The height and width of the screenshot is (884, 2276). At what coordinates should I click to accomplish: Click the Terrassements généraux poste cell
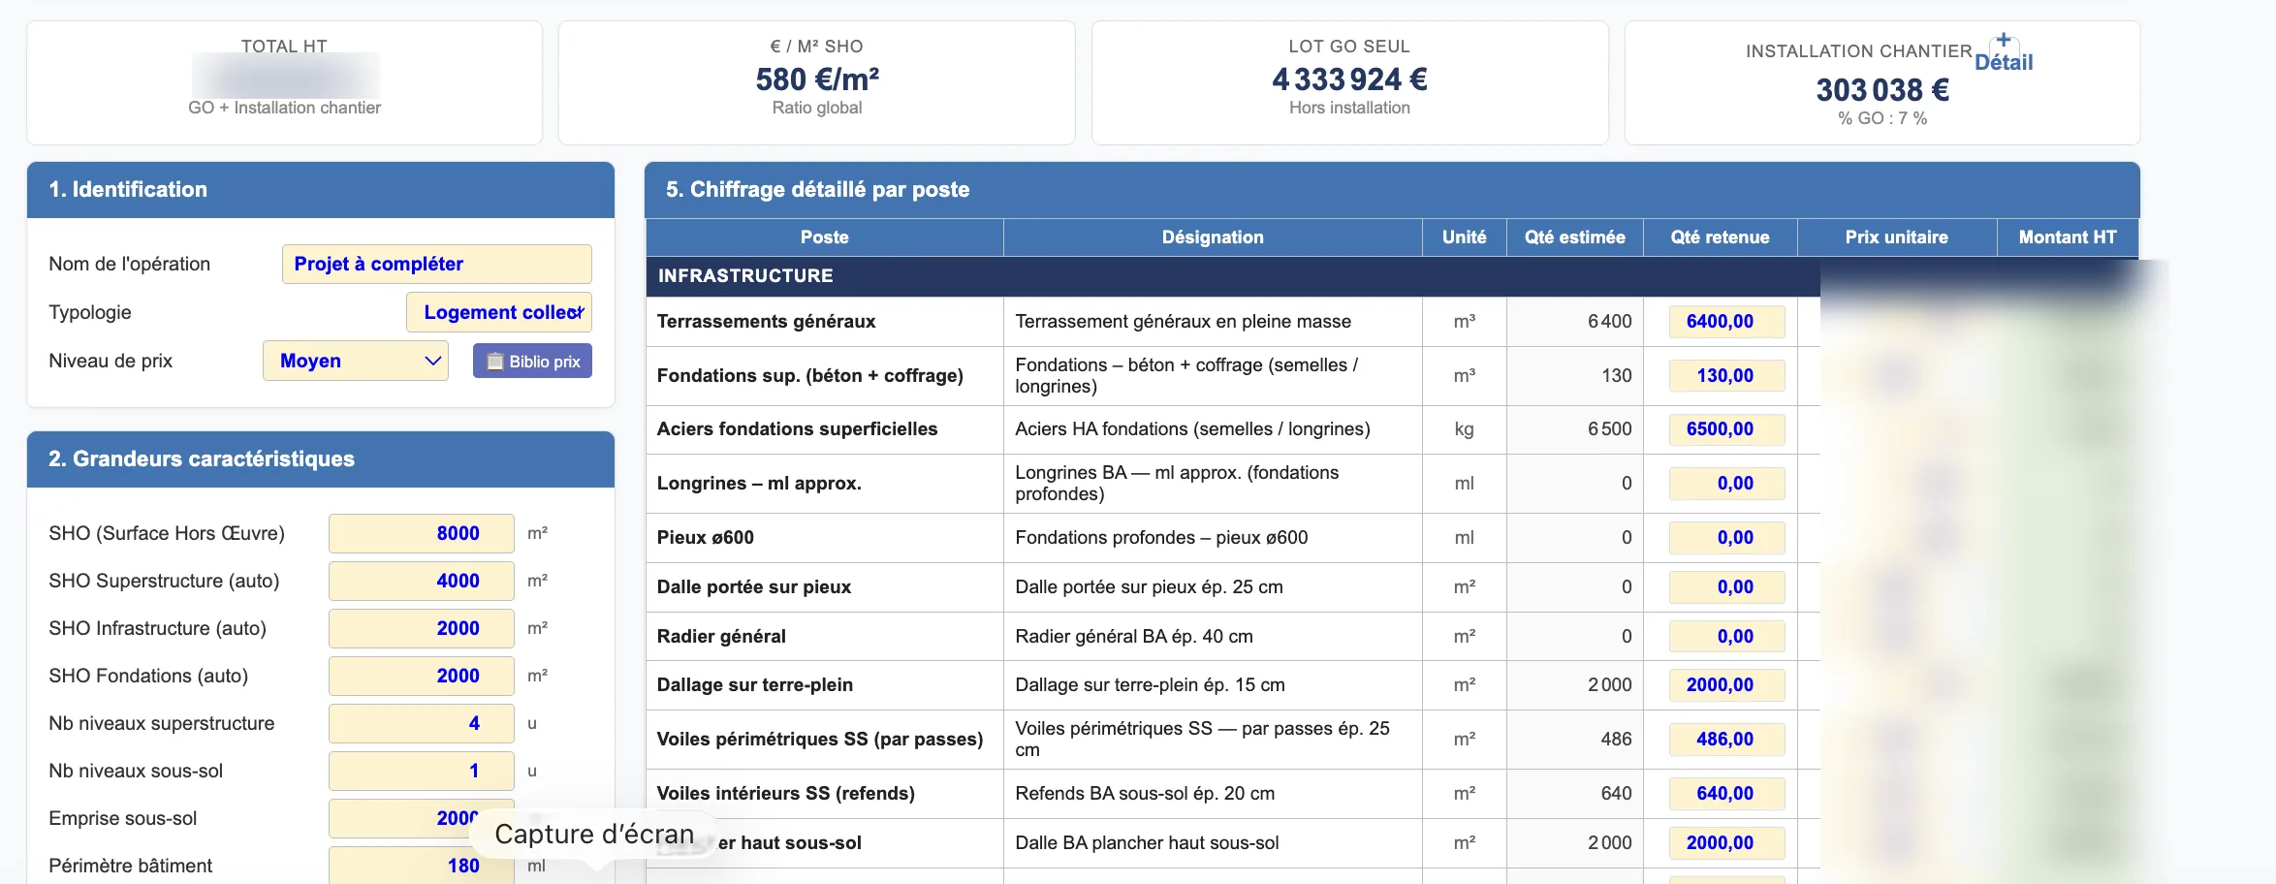point(825,322)
